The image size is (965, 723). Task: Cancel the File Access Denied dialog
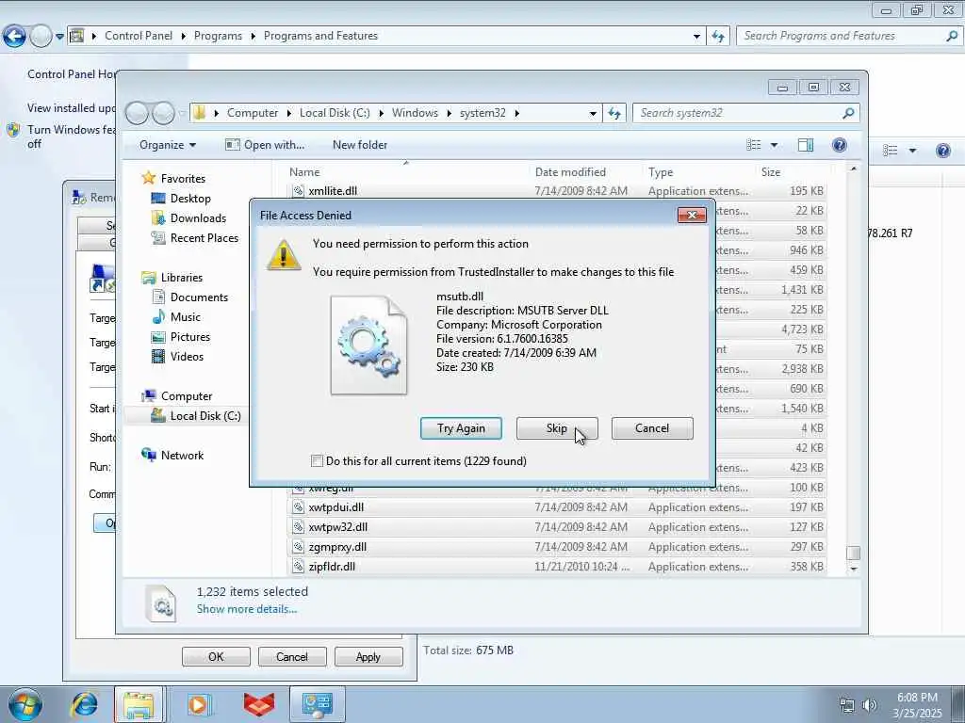[652, 428]
